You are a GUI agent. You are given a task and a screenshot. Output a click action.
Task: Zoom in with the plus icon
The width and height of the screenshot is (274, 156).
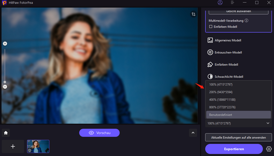pos(5,44)
